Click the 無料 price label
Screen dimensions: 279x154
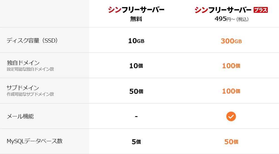pos(136,19)
